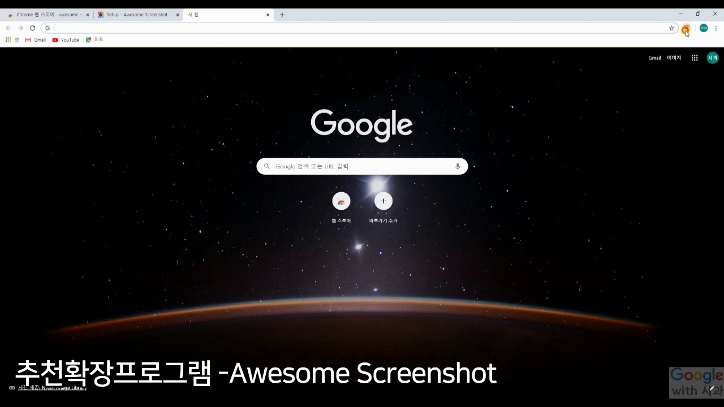
Task: Open the Maps (지도) bookmark
Action: click(94, 40)
